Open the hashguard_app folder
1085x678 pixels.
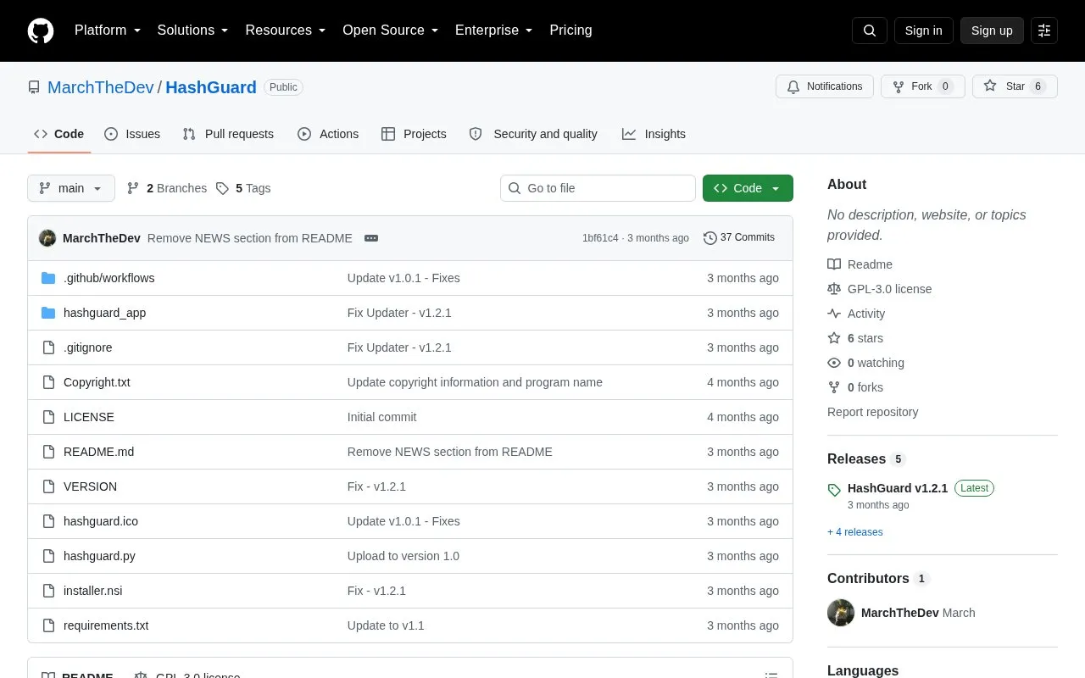click(104, 313)
